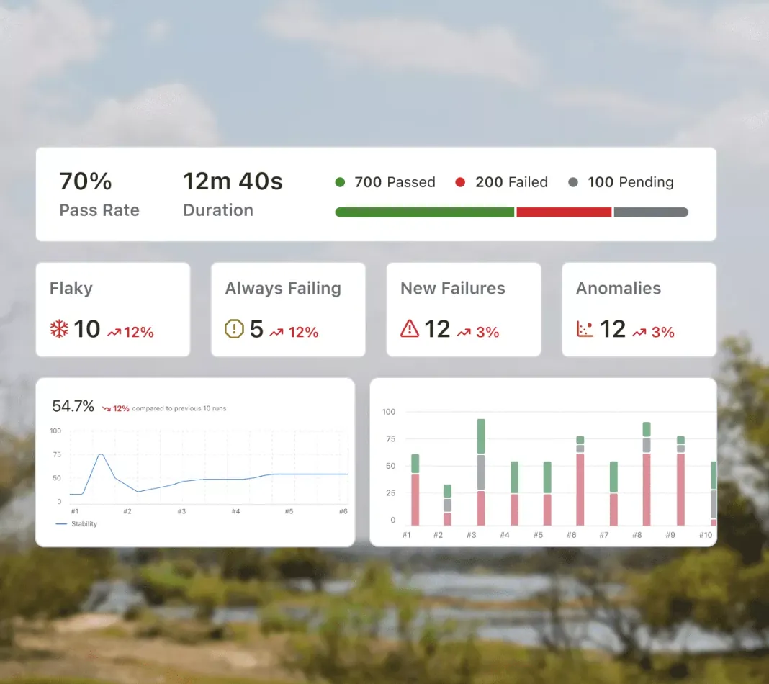Click the Stability legend entry
This screenshot has width=769, height=684.
point(76,524)
